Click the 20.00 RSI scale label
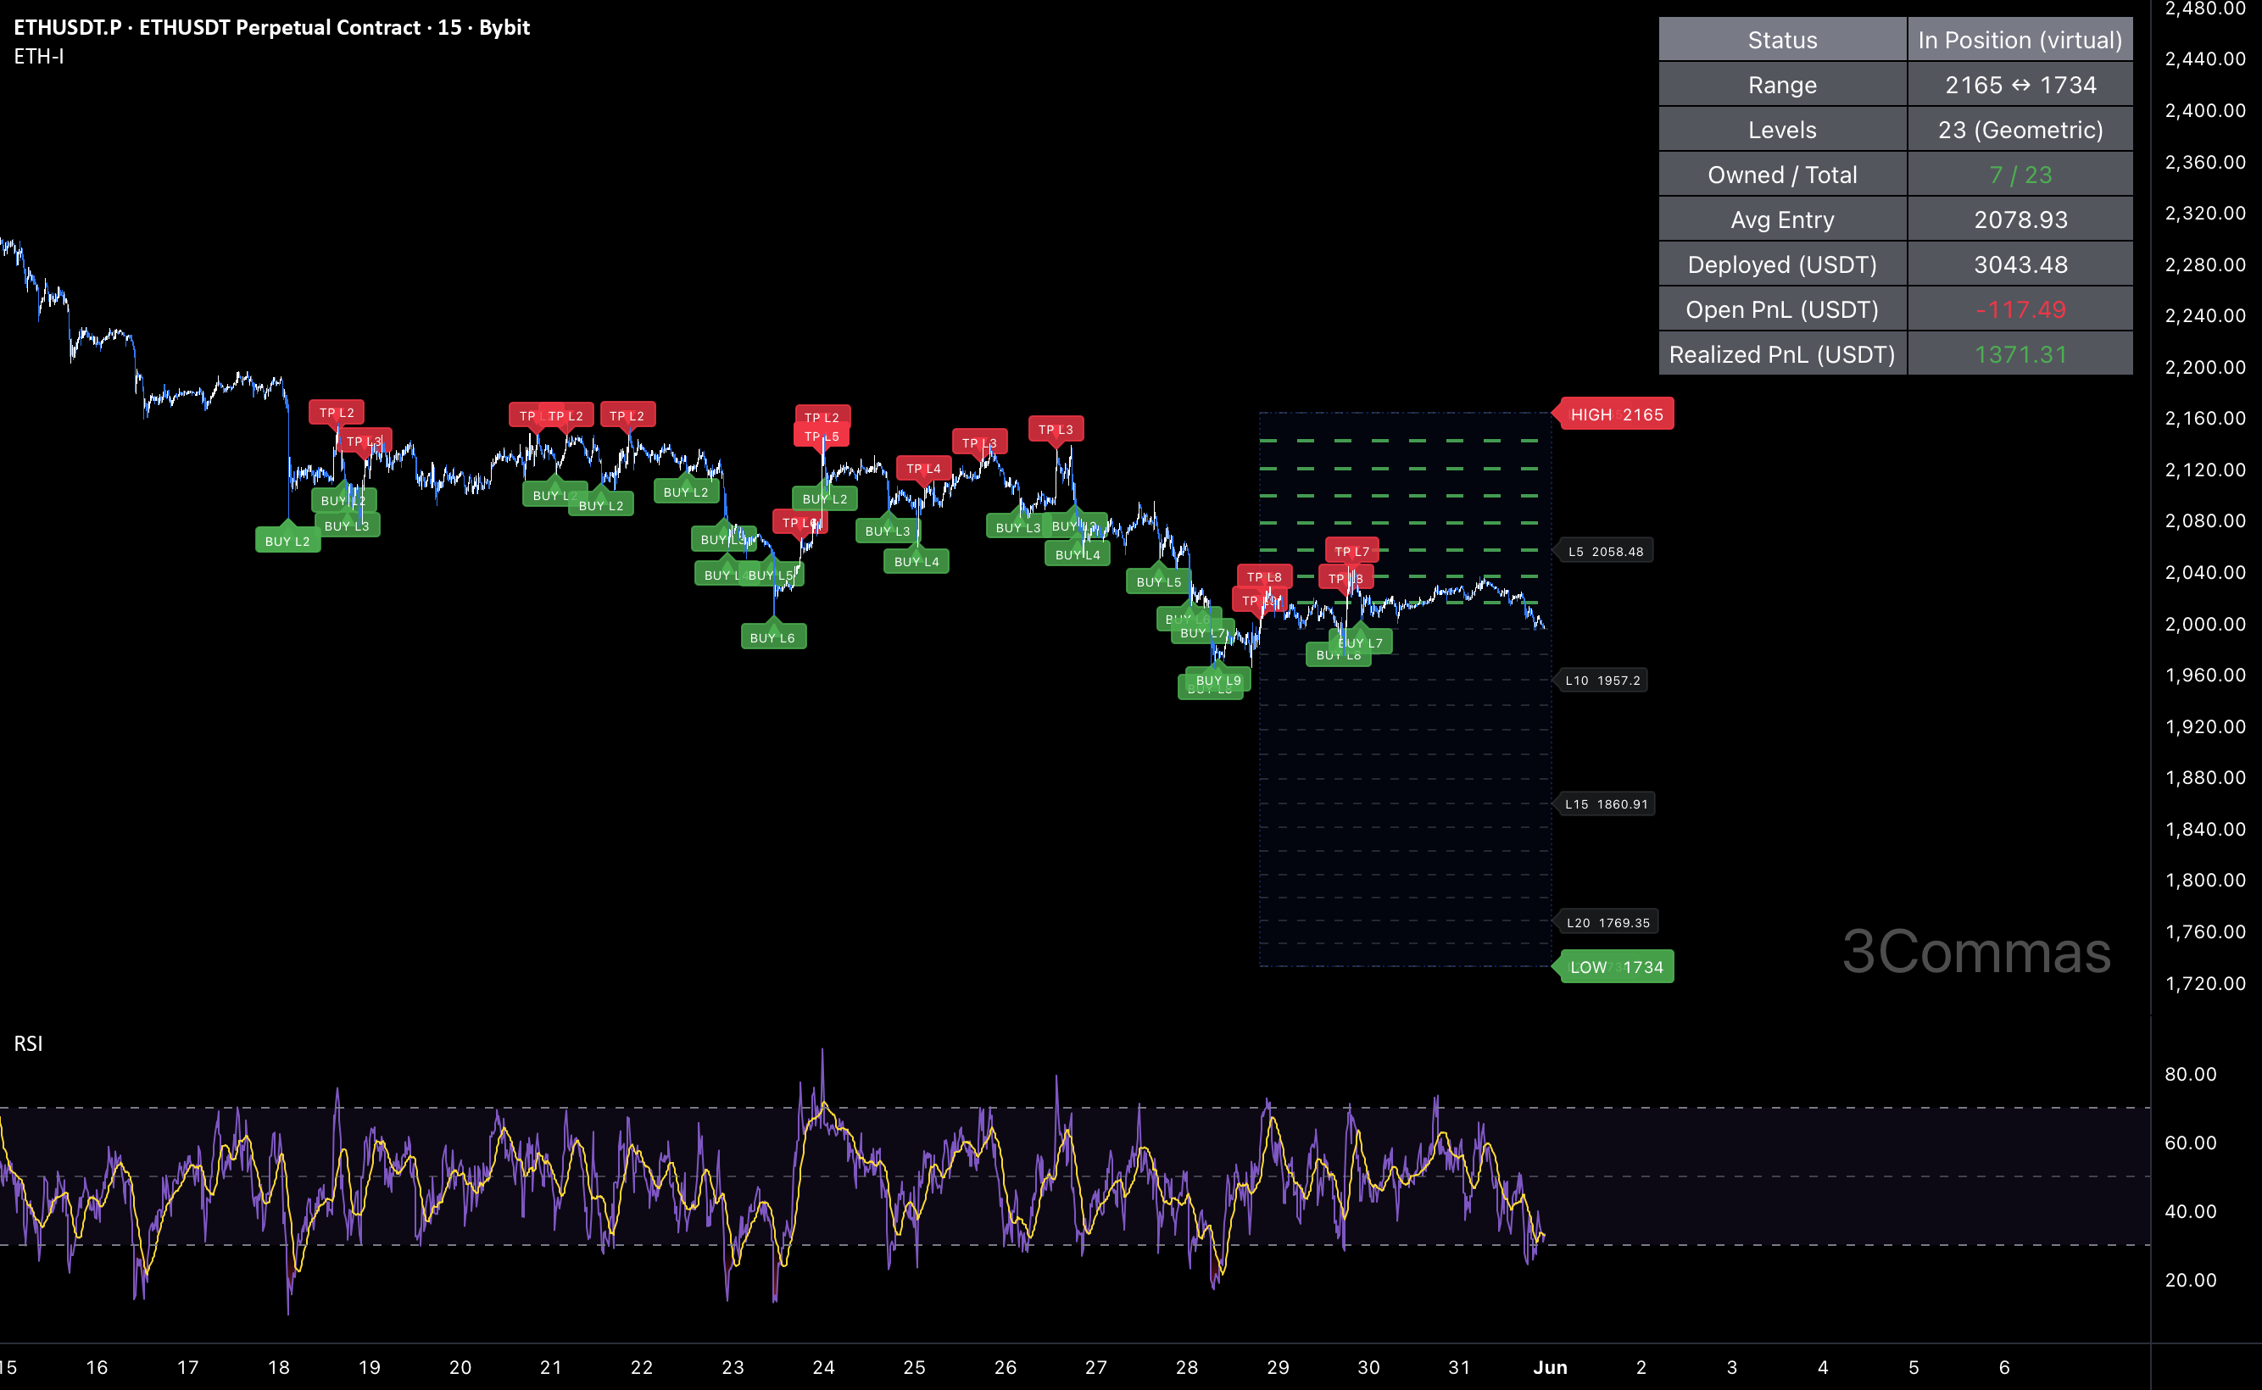The image size is (2262, 1390). coord(2190,1281)
